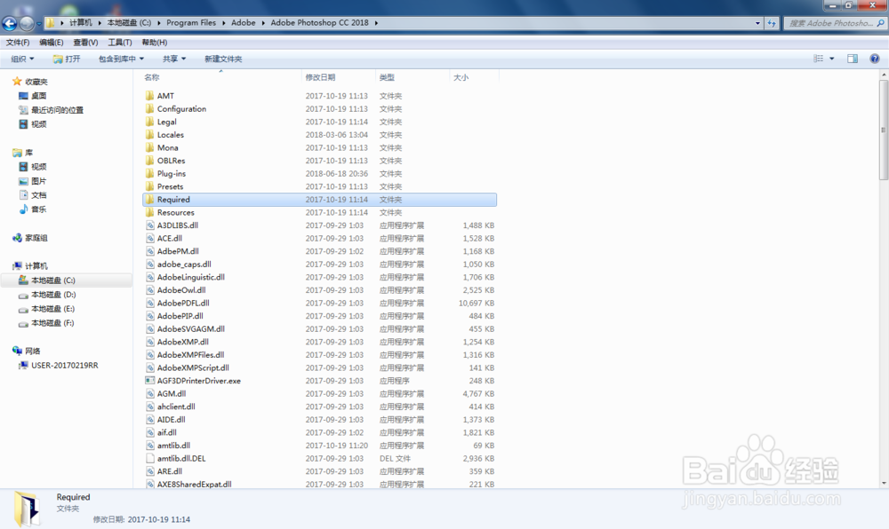Click the refresh button beside address bar
The image size is (889, 529).
(772, 23)
